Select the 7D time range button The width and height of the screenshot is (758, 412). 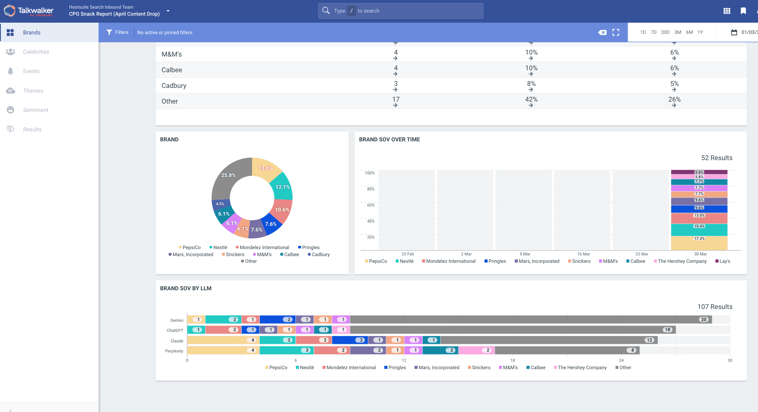pyautogui.click(x=653, y=32)
